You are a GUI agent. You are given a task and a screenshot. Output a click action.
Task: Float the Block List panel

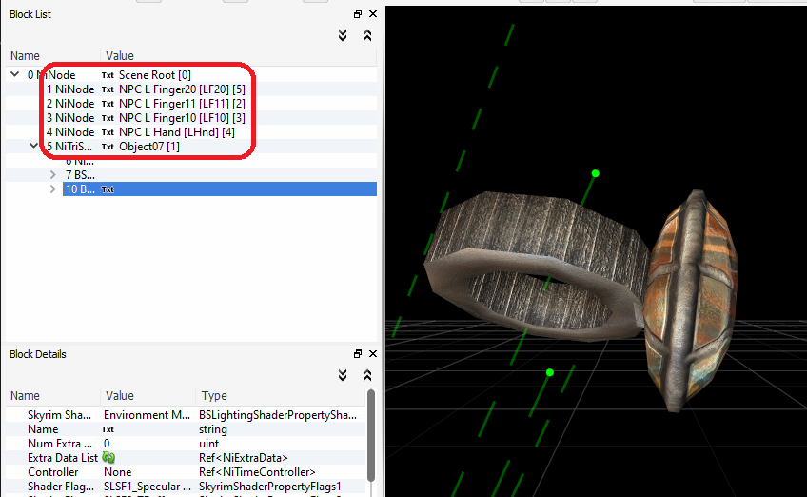358,14
